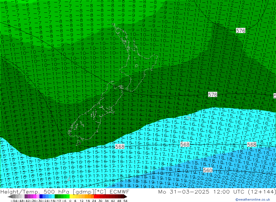Click the 54 value on the legend scale
This screenshot has height=202, width=276.
tap(125, 201)
